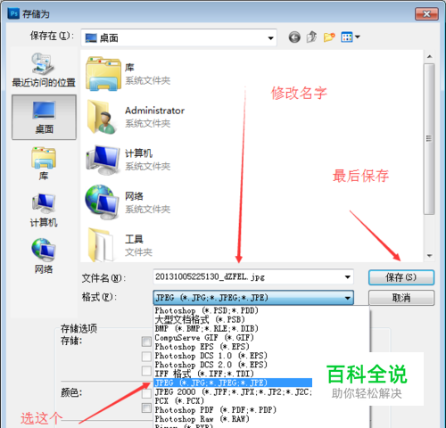The width and height of the screenshot is (446, 428).
Task: Go back to the last visited folder
Action: 294,37
